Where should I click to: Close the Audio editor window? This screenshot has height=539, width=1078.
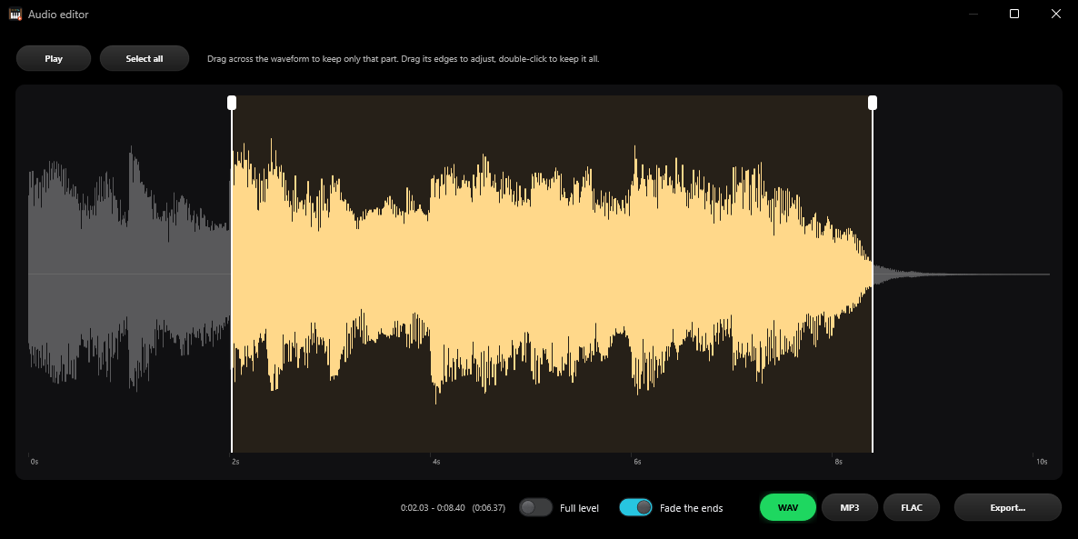coord(1056,14)
